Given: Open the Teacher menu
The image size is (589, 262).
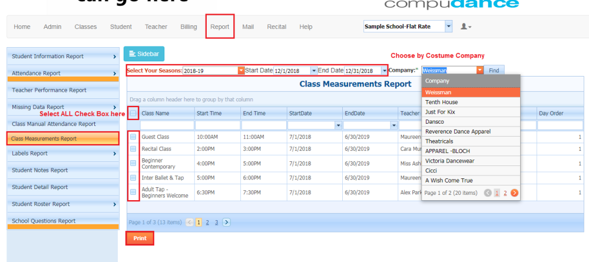Looking at the screenshot, I should [x=156, y=26].
